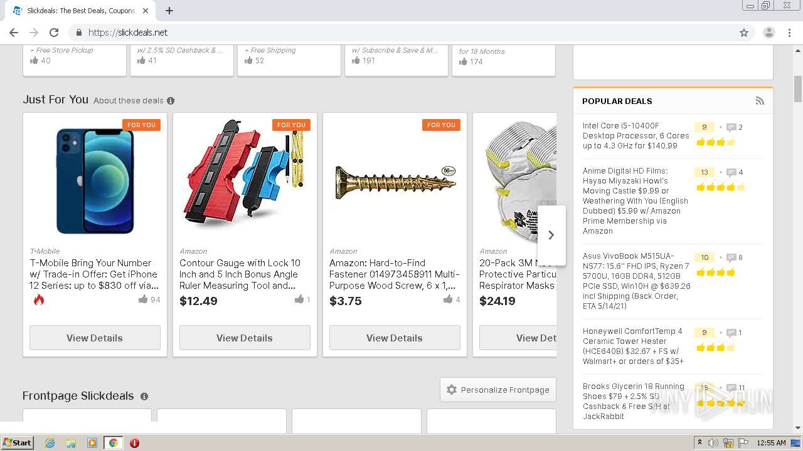Viewport: 803px width, 451px height.
Task: Click thumbs-up icon showing 191 votes
Action: [356, 61]
